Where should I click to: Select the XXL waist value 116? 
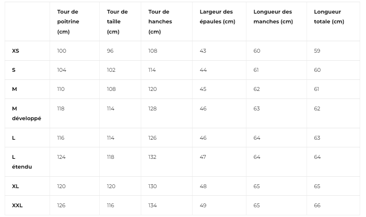110,205
